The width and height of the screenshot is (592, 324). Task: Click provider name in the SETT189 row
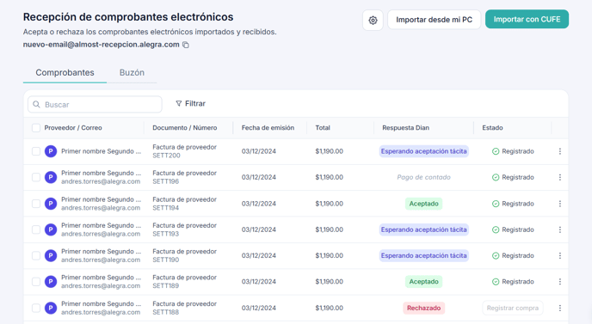pyautogui.click(x=102, y=278)
